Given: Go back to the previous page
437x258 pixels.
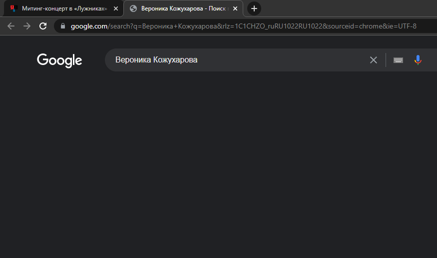Looking at the screenshot, I should pyautogui.click(x=11, y=26).
